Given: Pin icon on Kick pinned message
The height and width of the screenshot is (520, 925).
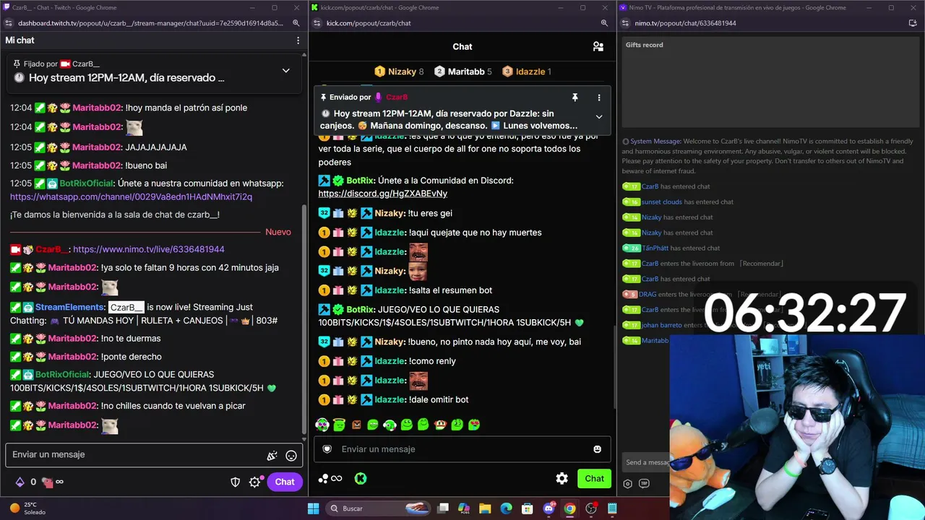Looking at the screenshot, I should 575,97.
